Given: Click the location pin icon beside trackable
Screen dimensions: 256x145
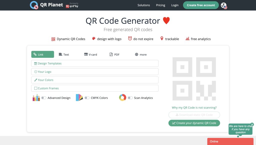Looking at the screenshot, I should (x=162, y=38).
